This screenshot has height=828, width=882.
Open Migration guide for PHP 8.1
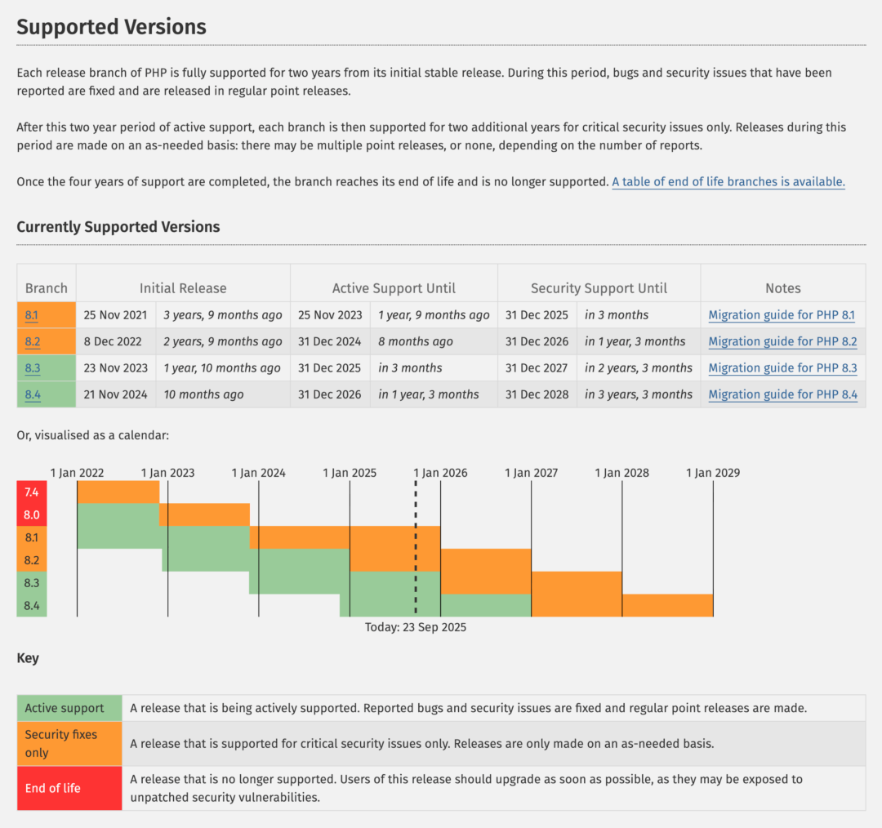[782, 315]
